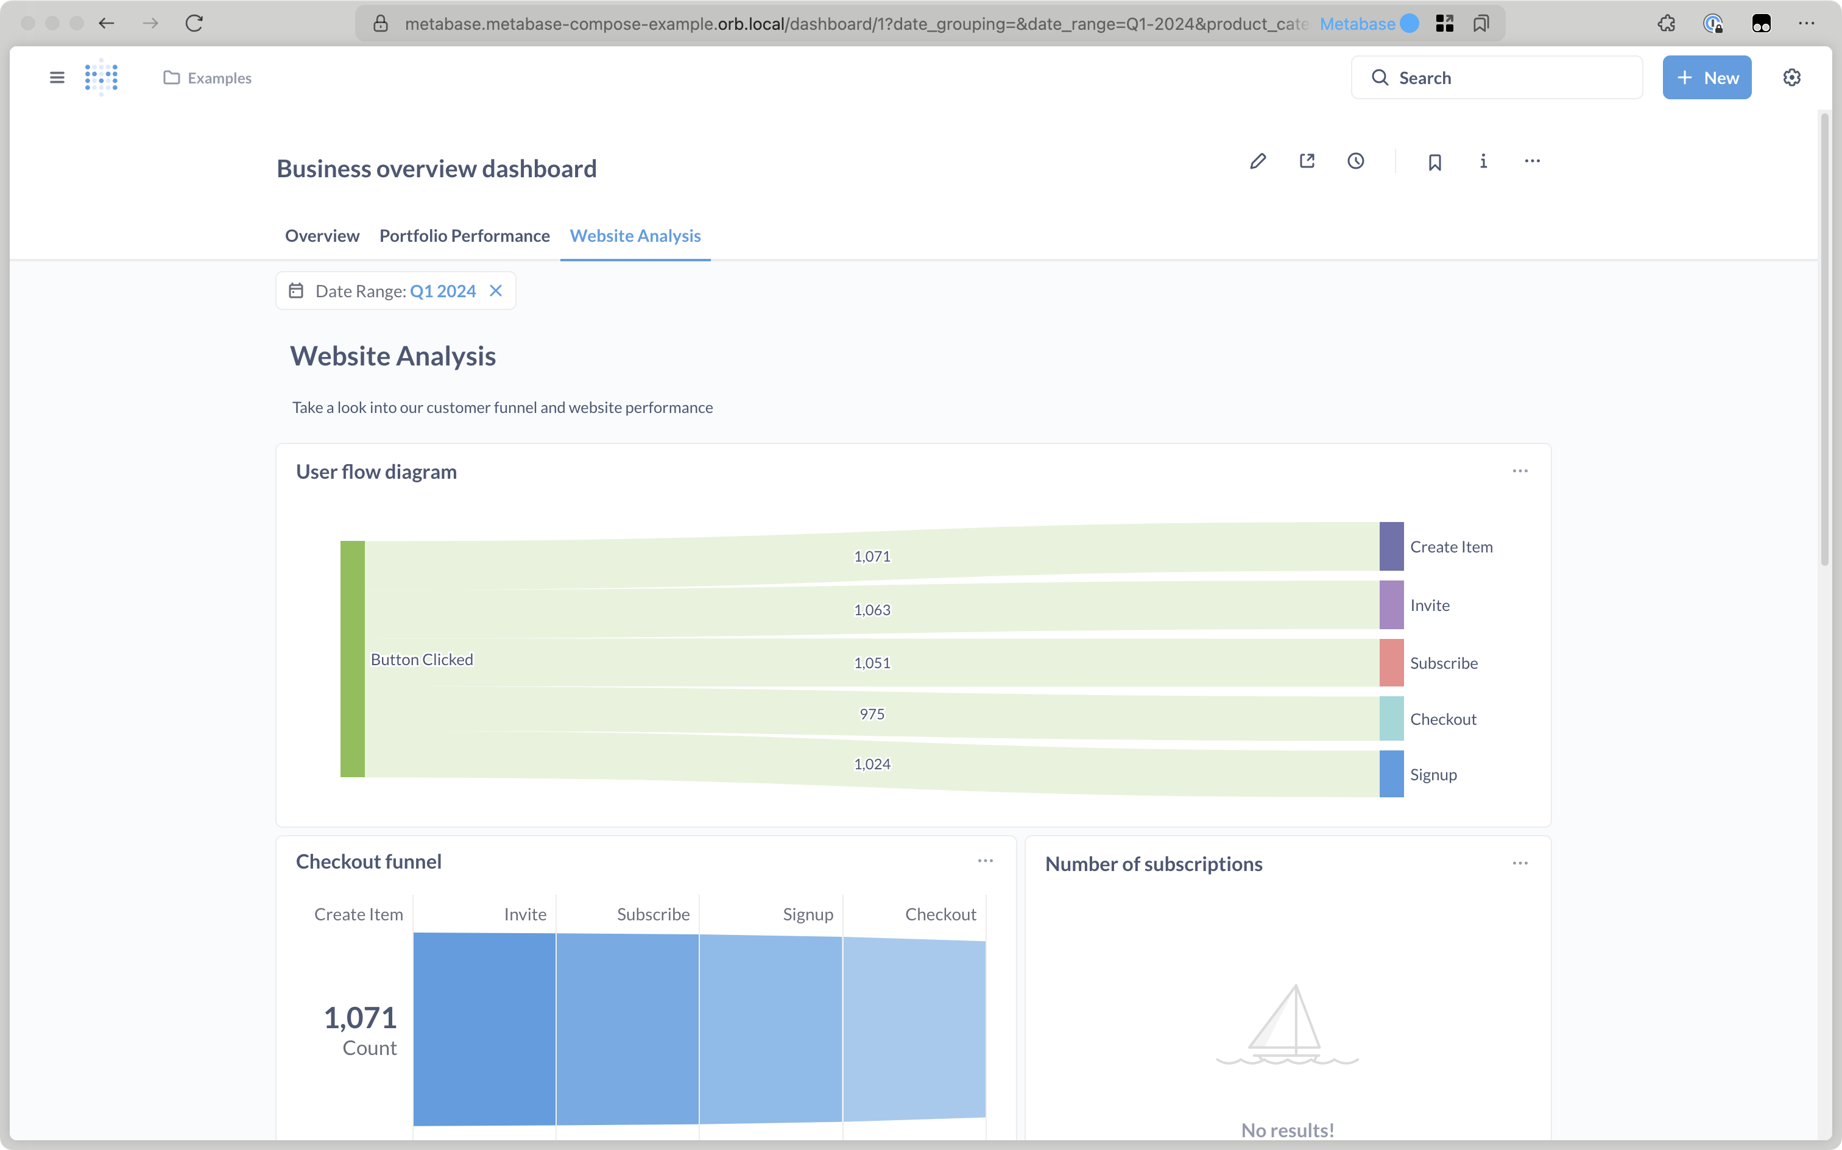The height and width of the screenshot is (1150, 1842).
Task: Open Metabase settings gear icon
Action: coord(1792,77)
